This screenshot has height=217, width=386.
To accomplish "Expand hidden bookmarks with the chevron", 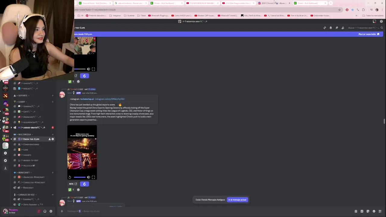I will pos(356,15).
